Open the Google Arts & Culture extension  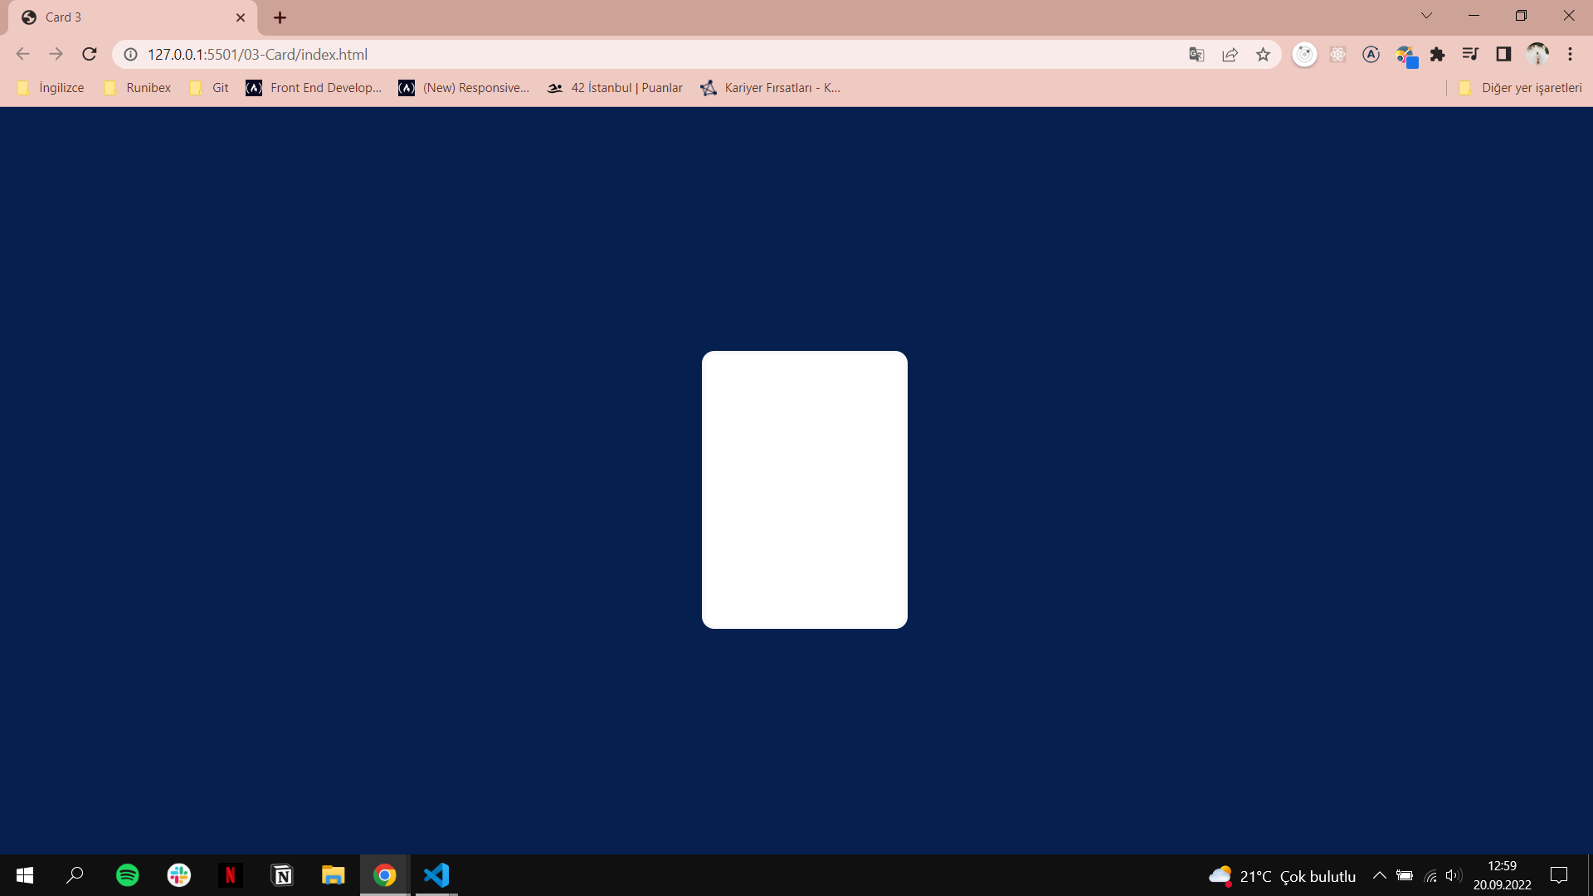[1406, 56]
